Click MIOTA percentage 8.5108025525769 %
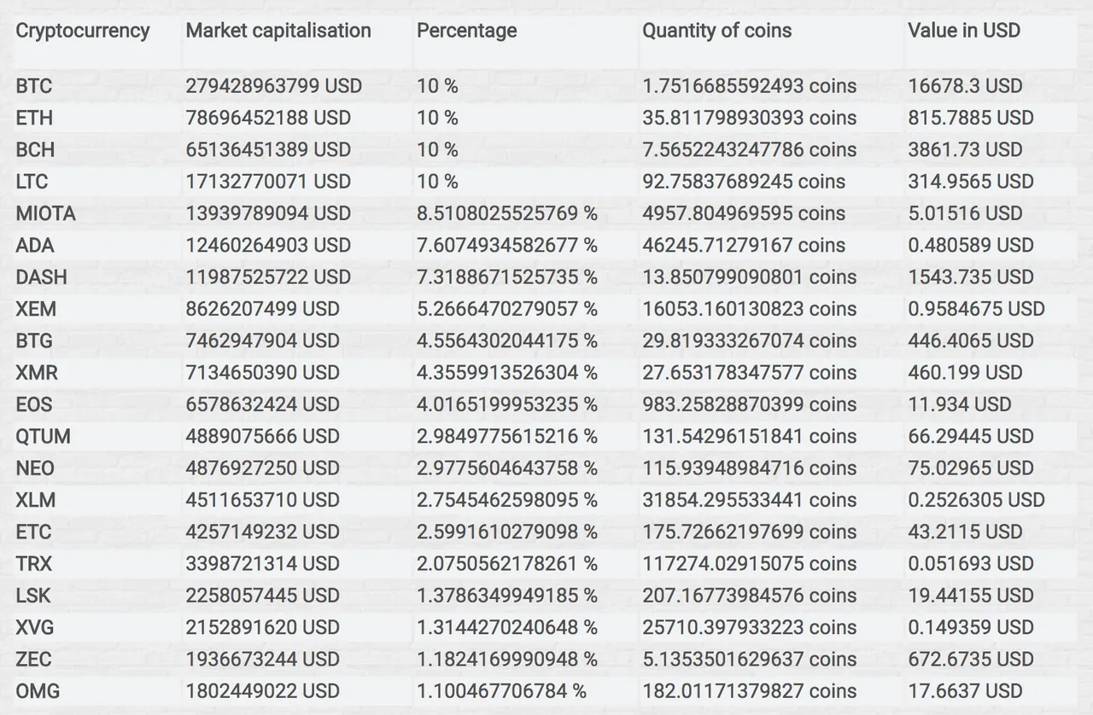Screen dimensions: 1093x715 [x=507, y=213]
